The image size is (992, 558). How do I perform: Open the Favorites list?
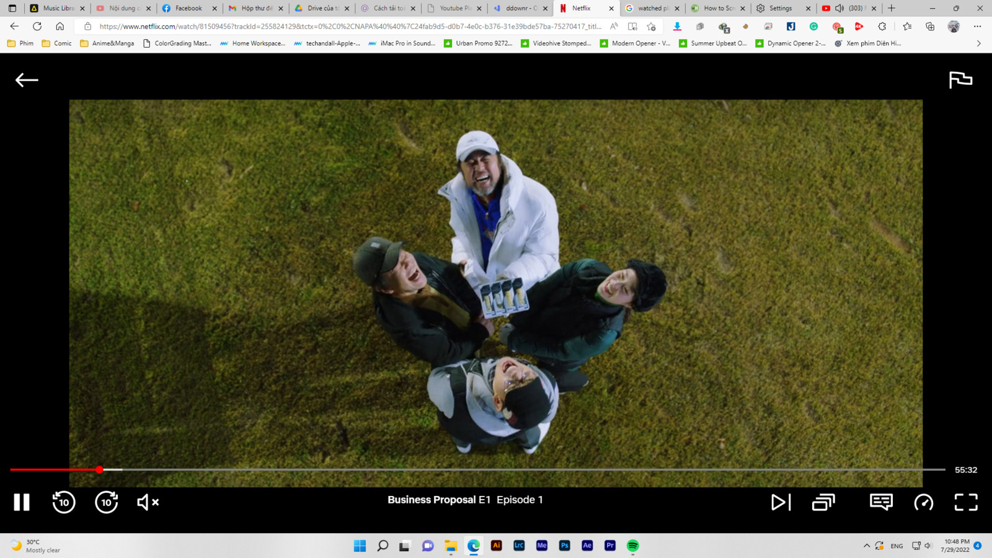point(907,26)
